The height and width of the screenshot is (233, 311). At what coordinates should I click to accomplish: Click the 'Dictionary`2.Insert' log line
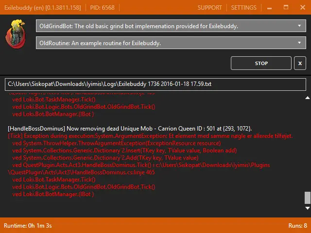(x=124, y=150)
